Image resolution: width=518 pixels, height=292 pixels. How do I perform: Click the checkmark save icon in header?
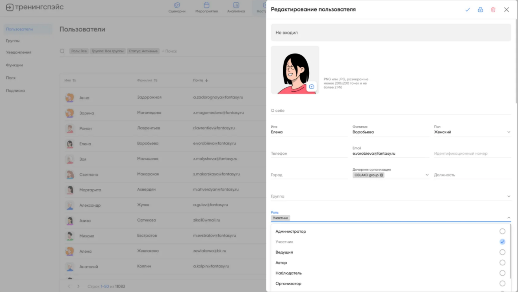point(467,10)
